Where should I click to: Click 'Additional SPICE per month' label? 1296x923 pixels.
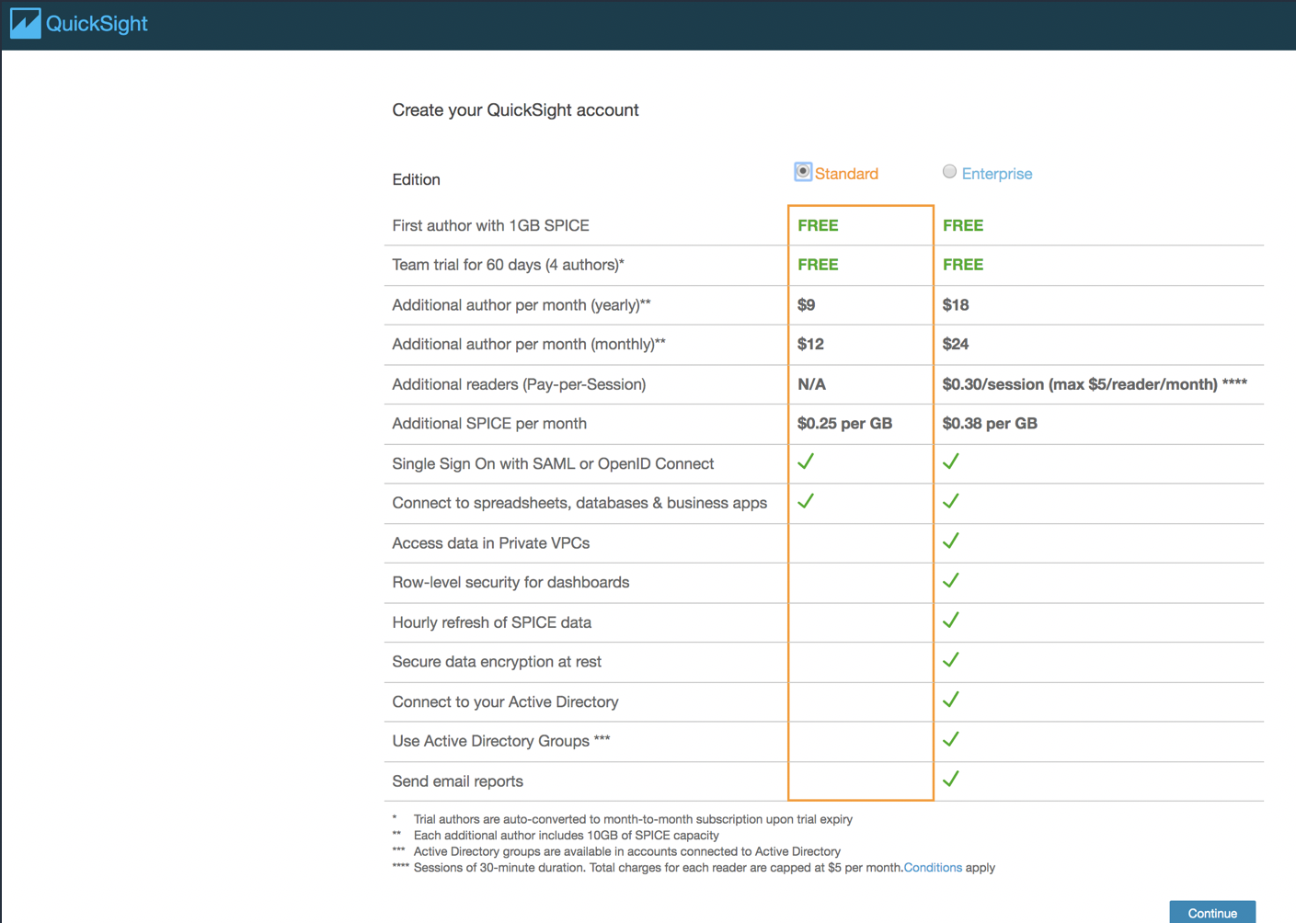coord(489,424)
